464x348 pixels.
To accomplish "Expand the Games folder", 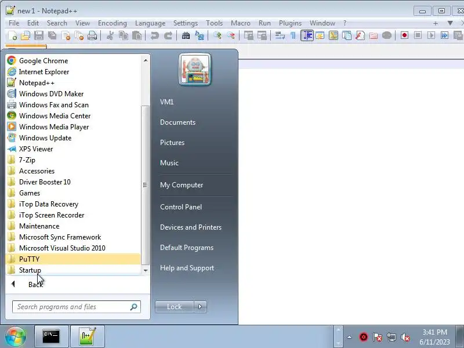I will pos(73,193).
